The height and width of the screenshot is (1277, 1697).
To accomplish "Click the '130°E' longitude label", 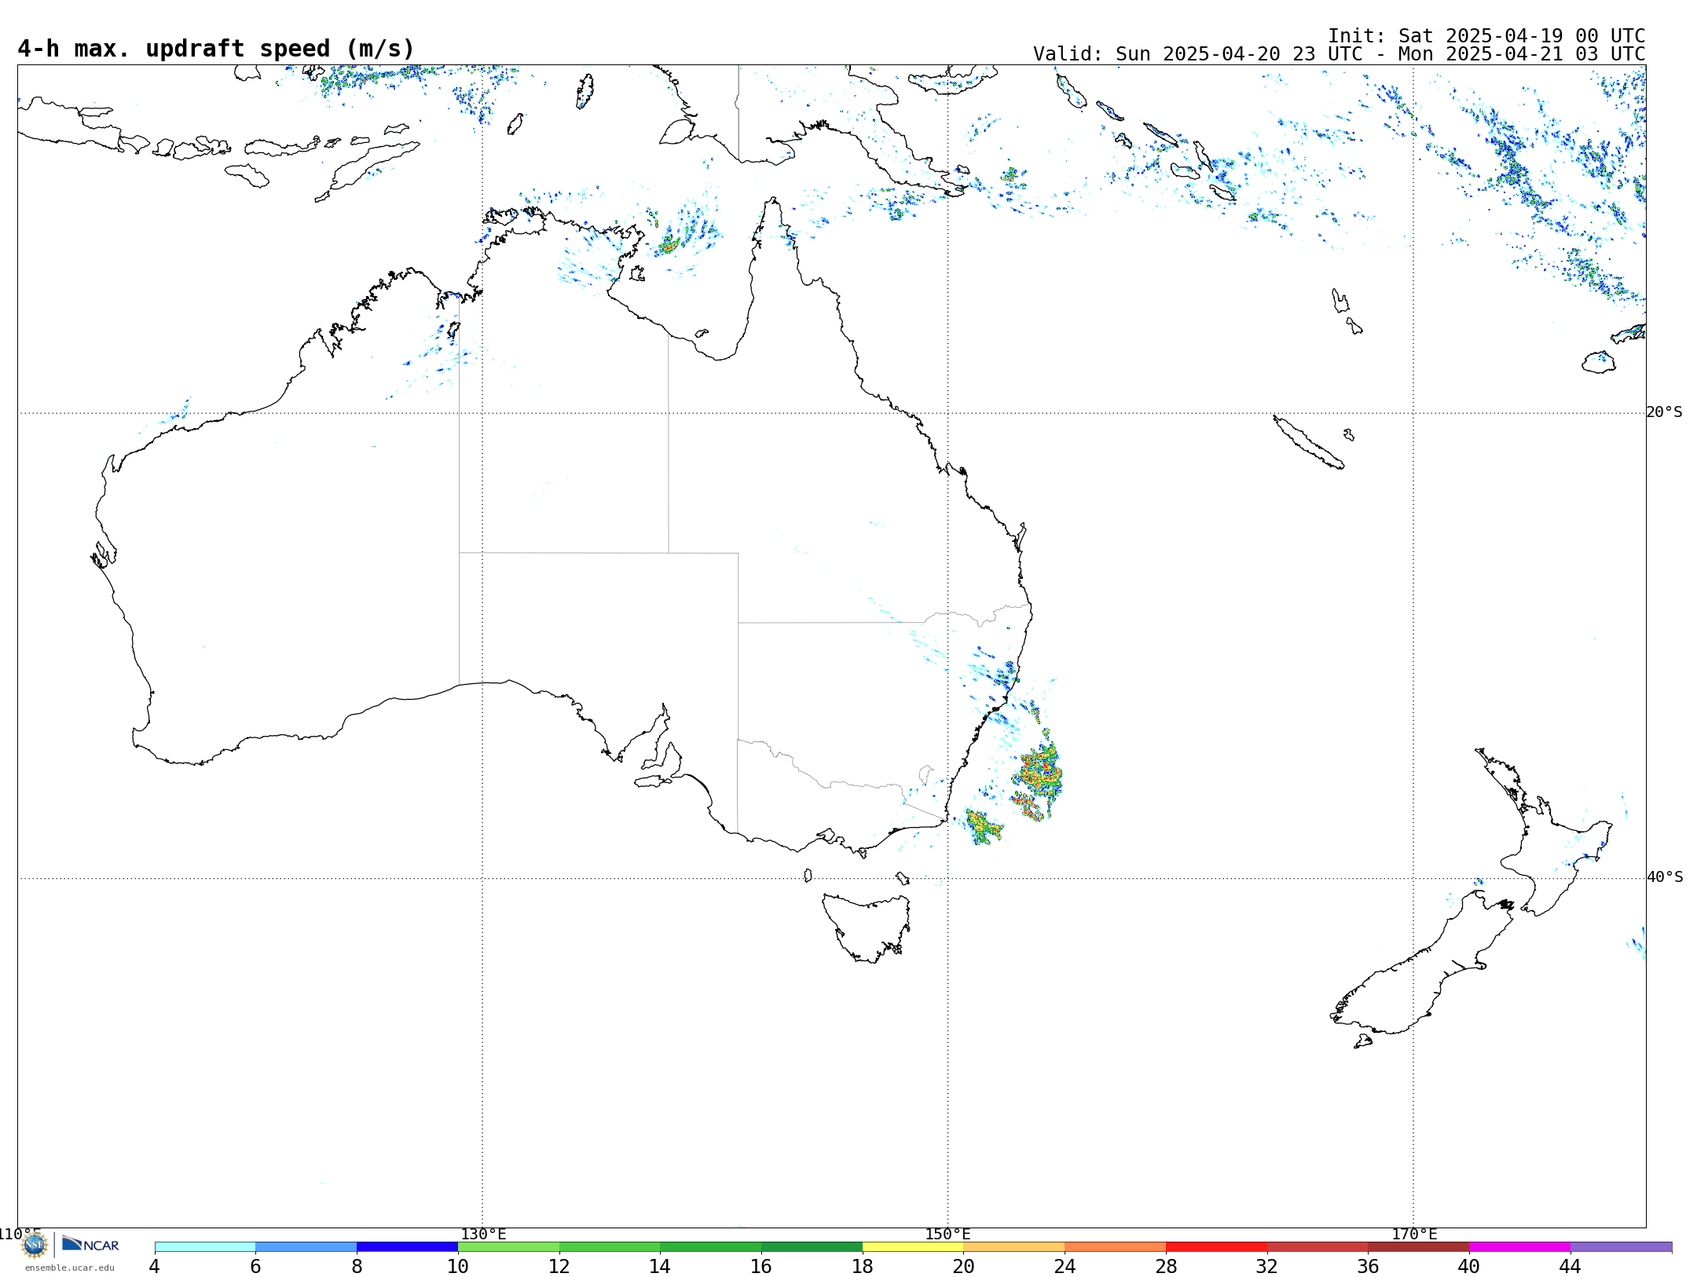I will pos(483,1235).
